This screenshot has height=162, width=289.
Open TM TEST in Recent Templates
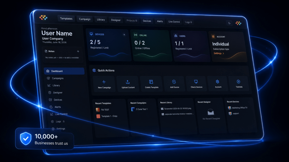105,110
